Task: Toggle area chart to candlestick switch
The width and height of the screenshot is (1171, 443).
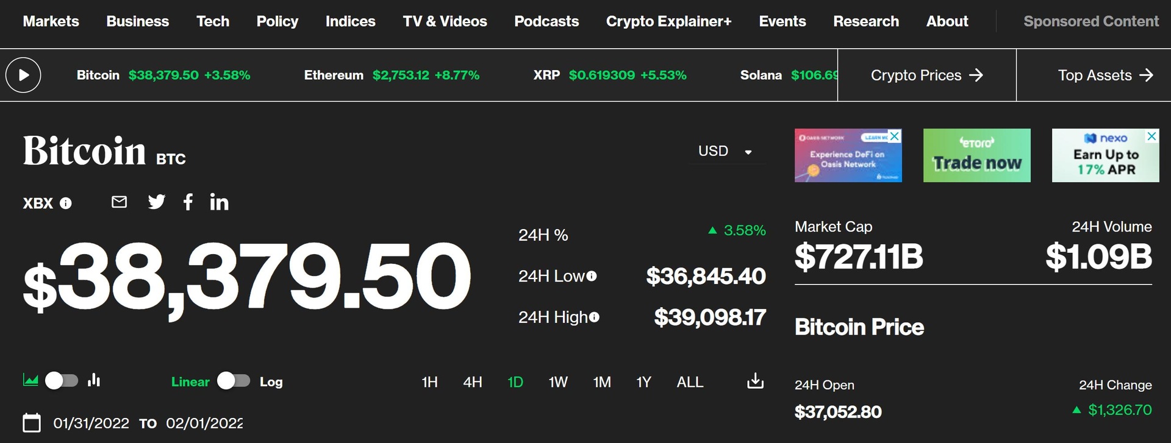Action: click(62, 381)
